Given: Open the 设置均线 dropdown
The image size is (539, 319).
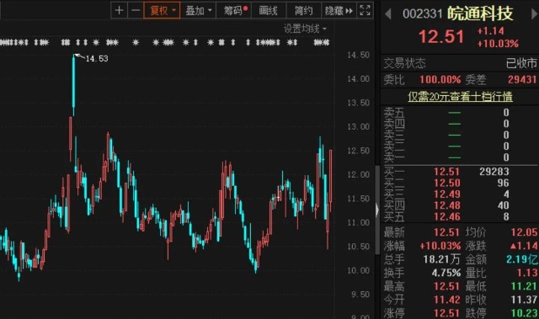Looking at the screenshot, I should tap(305, 29).
